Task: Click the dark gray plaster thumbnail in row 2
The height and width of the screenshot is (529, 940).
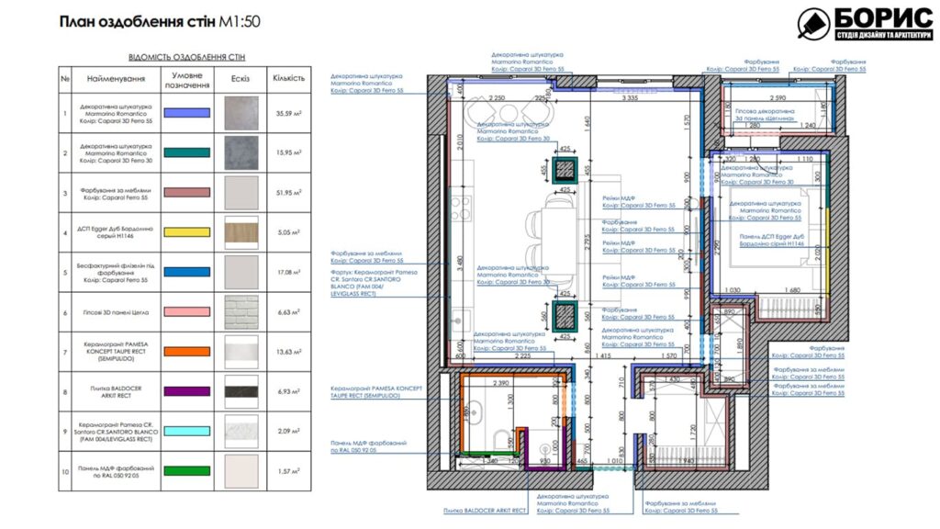Action: [x=242, y=153]
